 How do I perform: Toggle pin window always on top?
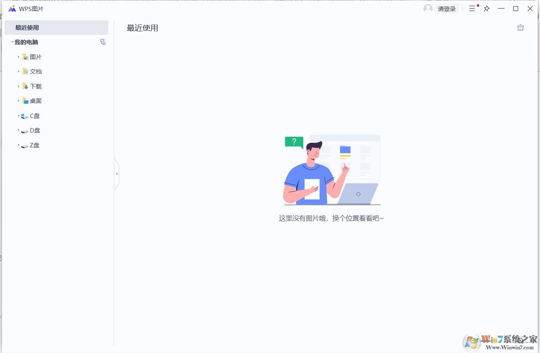(486, 8)
